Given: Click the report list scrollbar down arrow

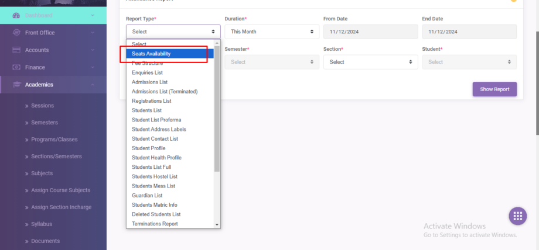Looking at the screenshot, I should [x=217, y=224].
